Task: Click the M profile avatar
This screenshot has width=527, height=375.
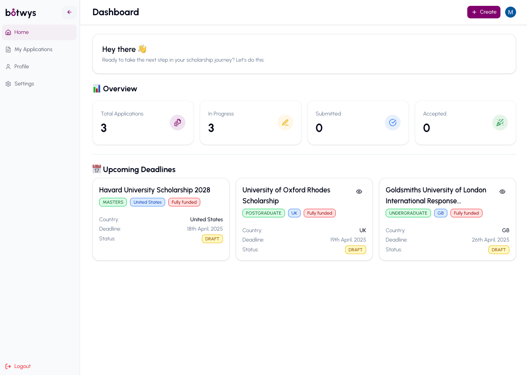Action: [x=511, y=12]
